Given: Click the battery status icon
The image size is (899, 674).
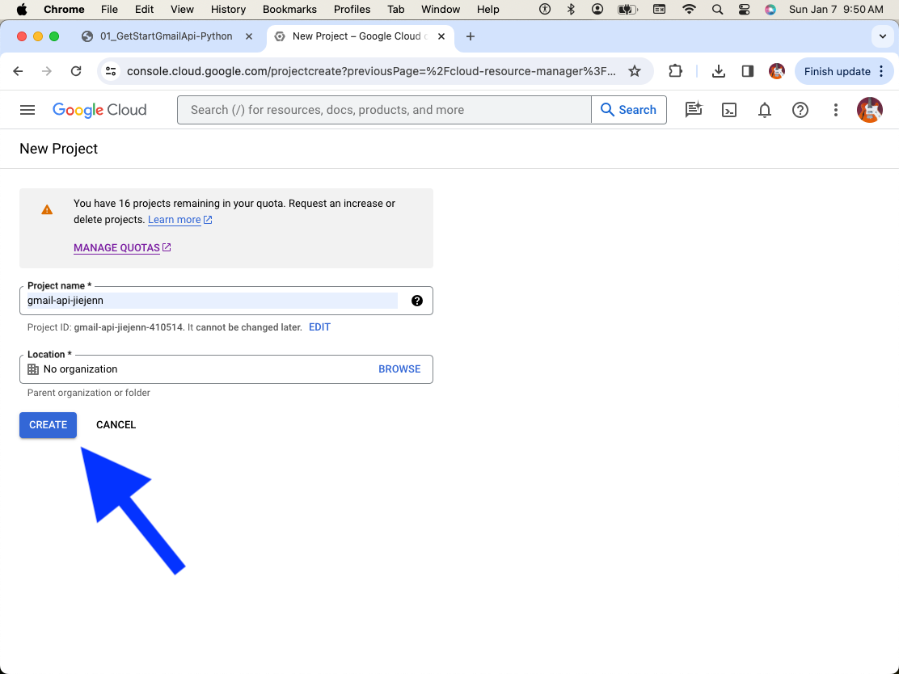Looking at the screenshot, I should pyautogui.click(x=627, y=9).
